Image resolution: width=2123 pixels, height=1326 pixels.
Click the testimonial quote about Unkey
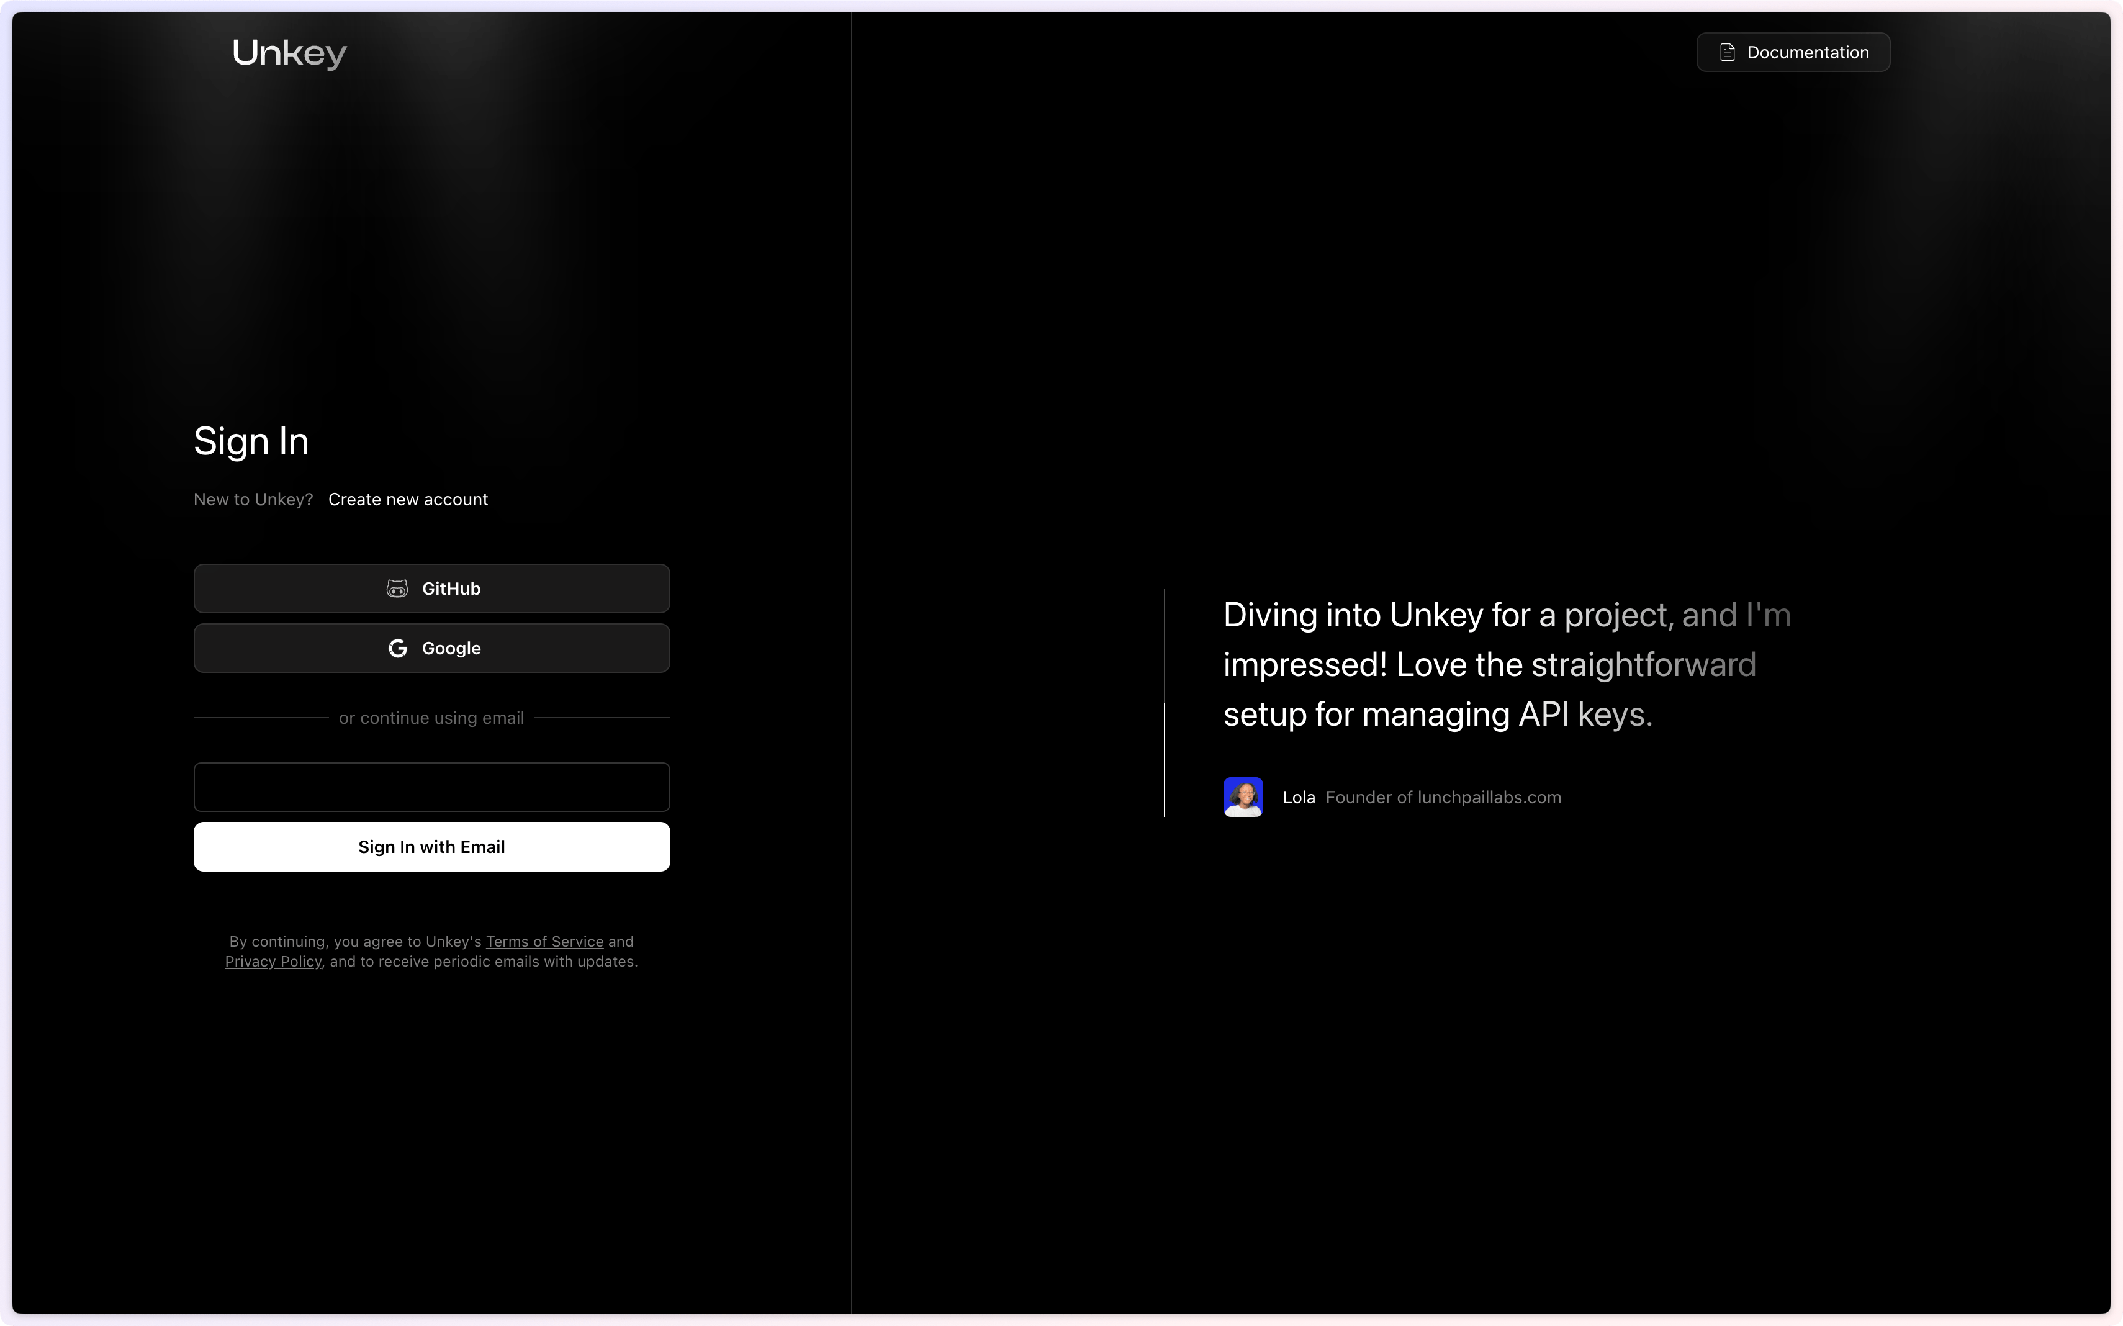pyautogui.click(x=1490, y=664)
